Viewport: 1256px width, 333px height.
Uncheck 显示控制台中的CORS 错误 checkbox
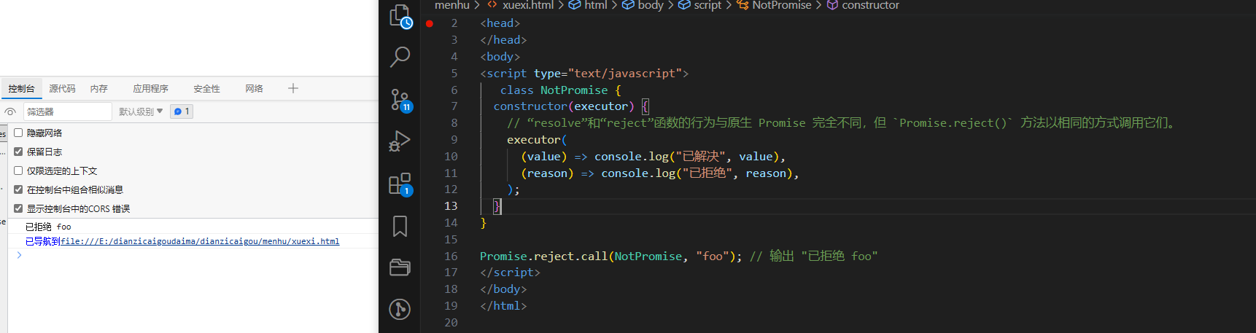click(x=18, y=208)
